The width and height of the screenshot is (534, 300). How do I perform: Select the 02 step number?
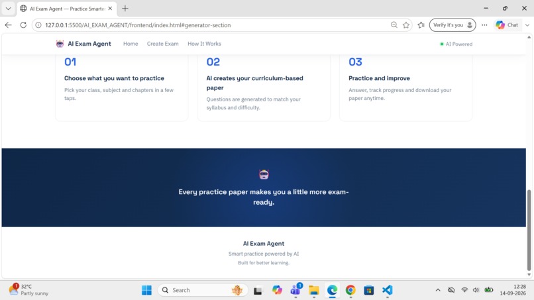[213, 62]
